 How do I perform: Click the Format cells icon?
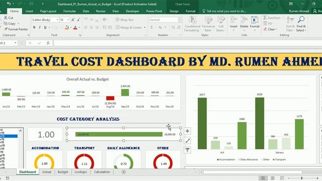point(255,20)
